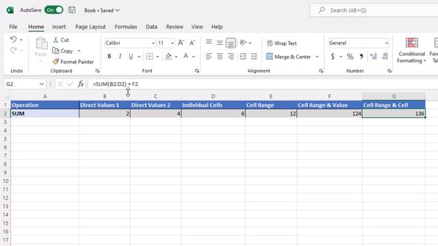Screen dimensions: 438x246
Task: Center text horizontally in the cell
Action: pos(220,56)
